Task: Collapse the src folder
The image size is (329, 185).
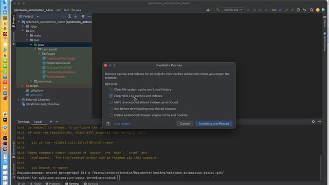Action: [x=23, y=31]
